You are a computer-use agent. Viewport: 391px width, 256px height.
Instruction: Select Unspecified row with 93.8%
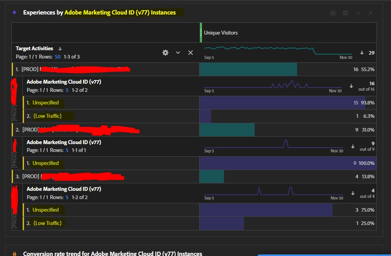(111, 103)
